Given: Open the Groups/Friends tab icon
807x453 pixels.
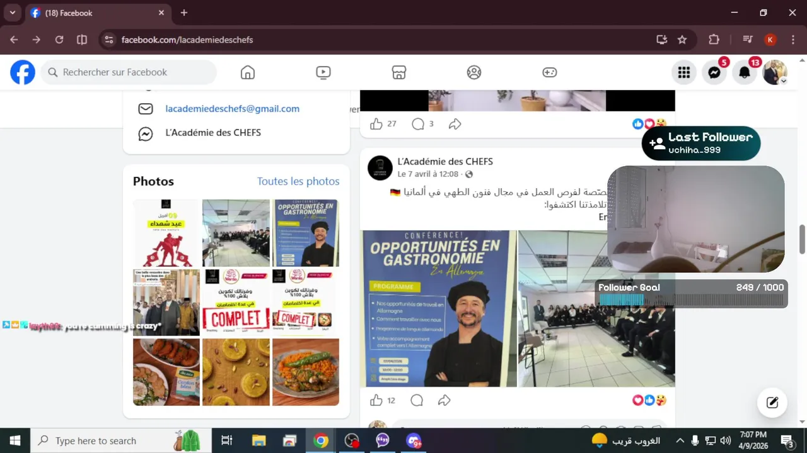Looking at the screenshot, I should click(474, 72).
